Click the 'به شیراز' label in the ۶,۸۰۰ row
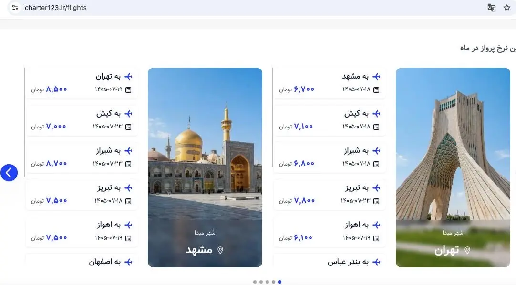The height and width of the screenshot is (285, 516). point(356,151)
